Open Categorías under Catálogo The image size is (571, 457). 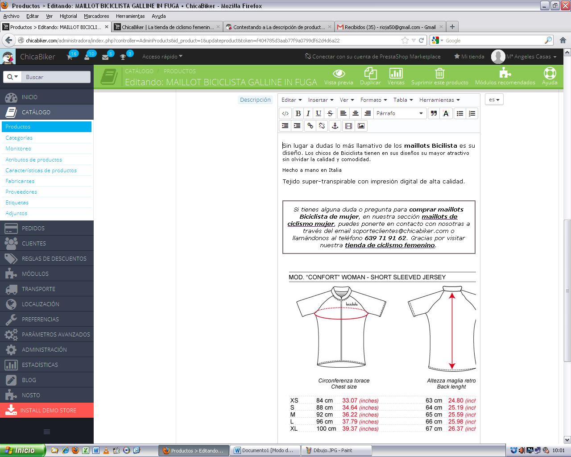[19, 138]
